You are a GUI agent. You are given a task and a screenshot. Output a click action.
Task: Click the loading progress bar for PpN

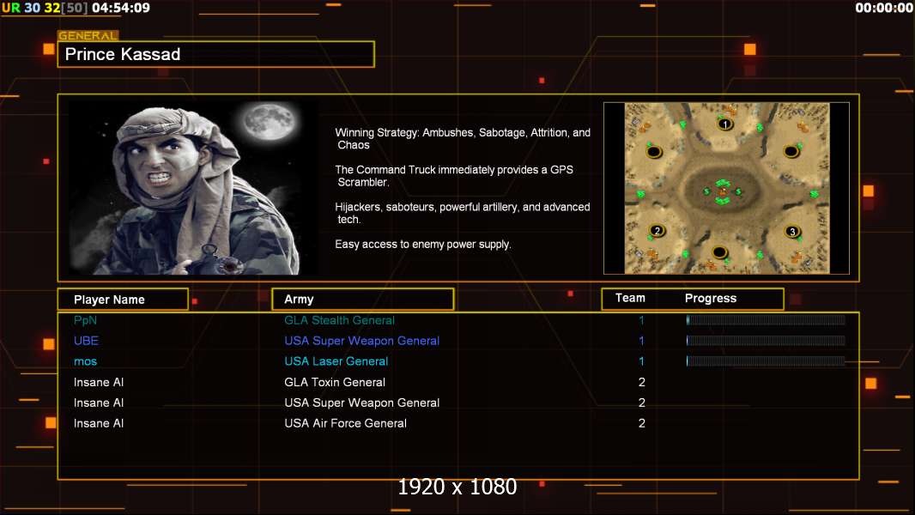766,319
